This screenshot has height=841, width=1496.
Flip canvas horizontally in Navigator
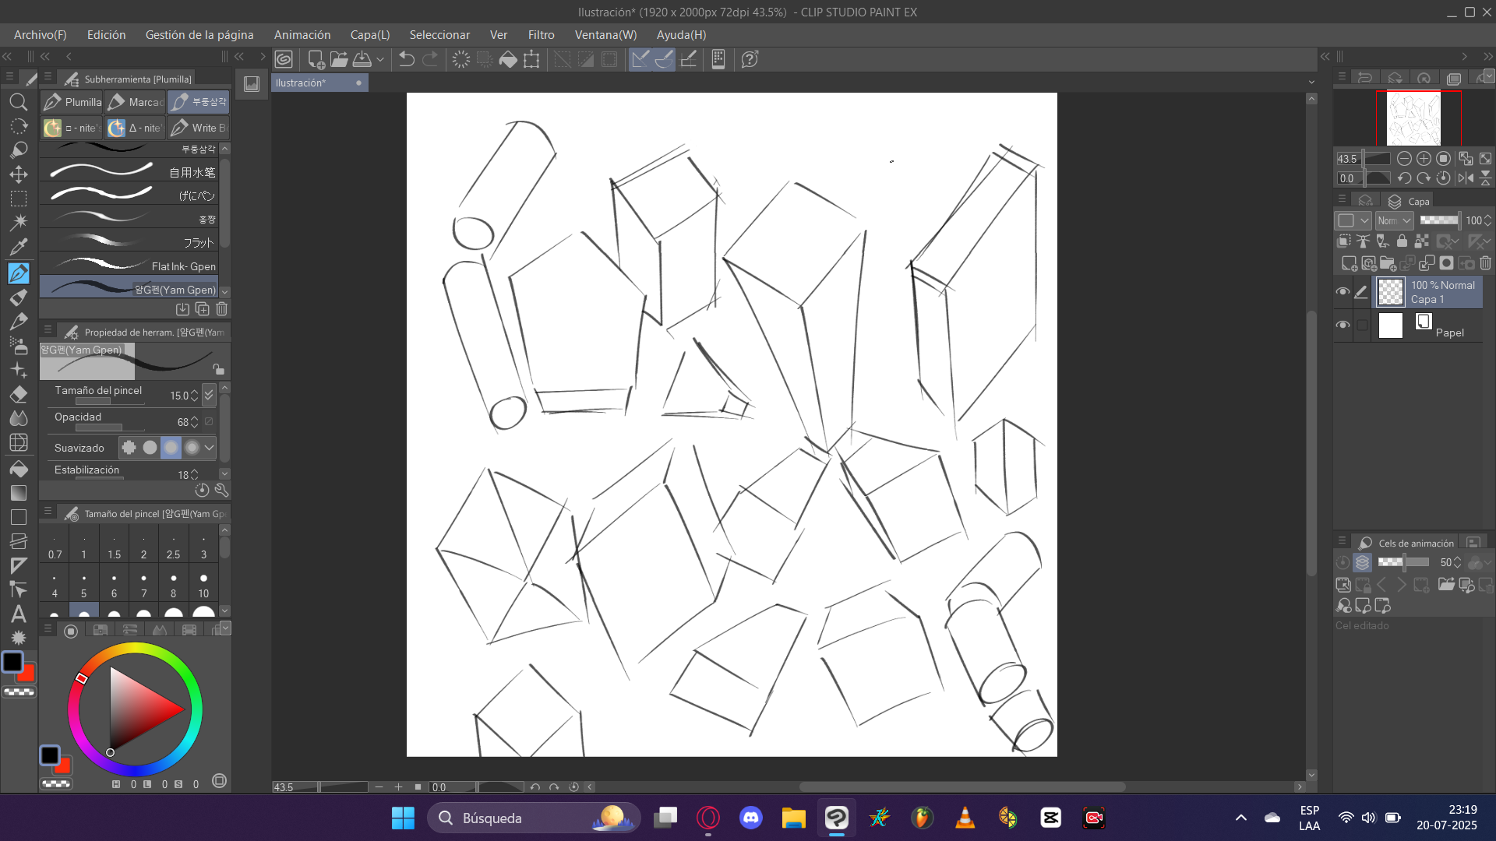1466,178
